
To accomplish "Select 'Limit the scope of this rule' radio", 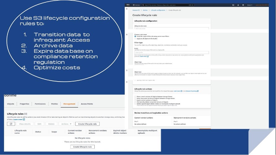I will [135, 36].
